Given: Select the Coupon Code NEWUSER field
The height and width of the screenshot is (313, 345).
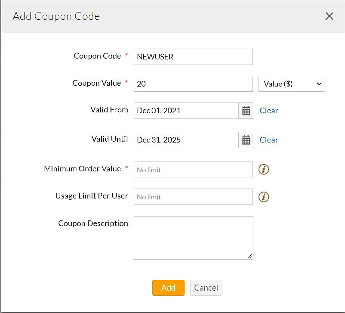Looking at the screenshot, I should [x=193, y=56].
